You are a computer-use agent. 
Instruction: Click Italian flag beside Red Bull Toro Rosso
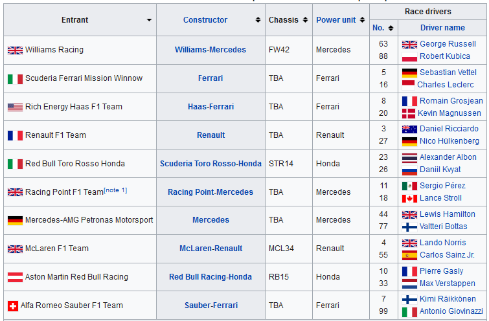pos(16,164)
